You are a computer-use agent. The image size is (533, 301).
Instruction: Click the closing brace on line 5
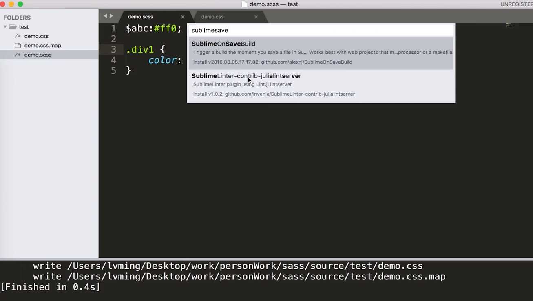click(x=129, y=71)
